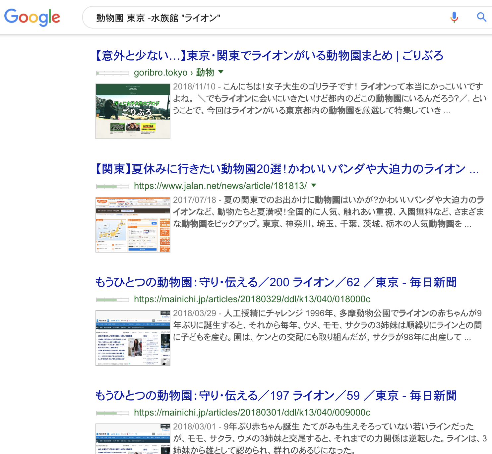Click the preview bar beside goribro.tokyo
The image size is (492, 454).
click(x=113, y=73)
